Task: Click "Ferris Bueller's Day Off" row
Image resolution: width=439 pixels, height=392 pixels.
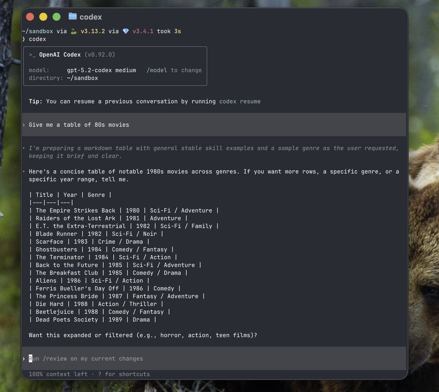Action: [105, 288]
